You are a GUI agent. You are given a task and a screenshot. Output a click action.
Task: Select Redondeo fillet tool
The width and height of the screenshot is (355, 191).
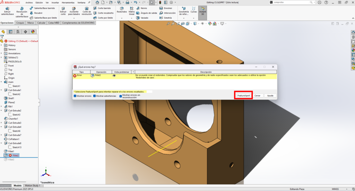tap(122, 10)
